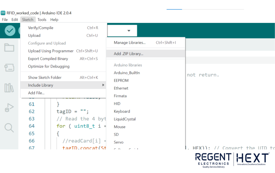Image resolution: width=275 pixels, height=173 pixels.
Task: Click line number 64 in gutter
Action: tap(32, 126)
